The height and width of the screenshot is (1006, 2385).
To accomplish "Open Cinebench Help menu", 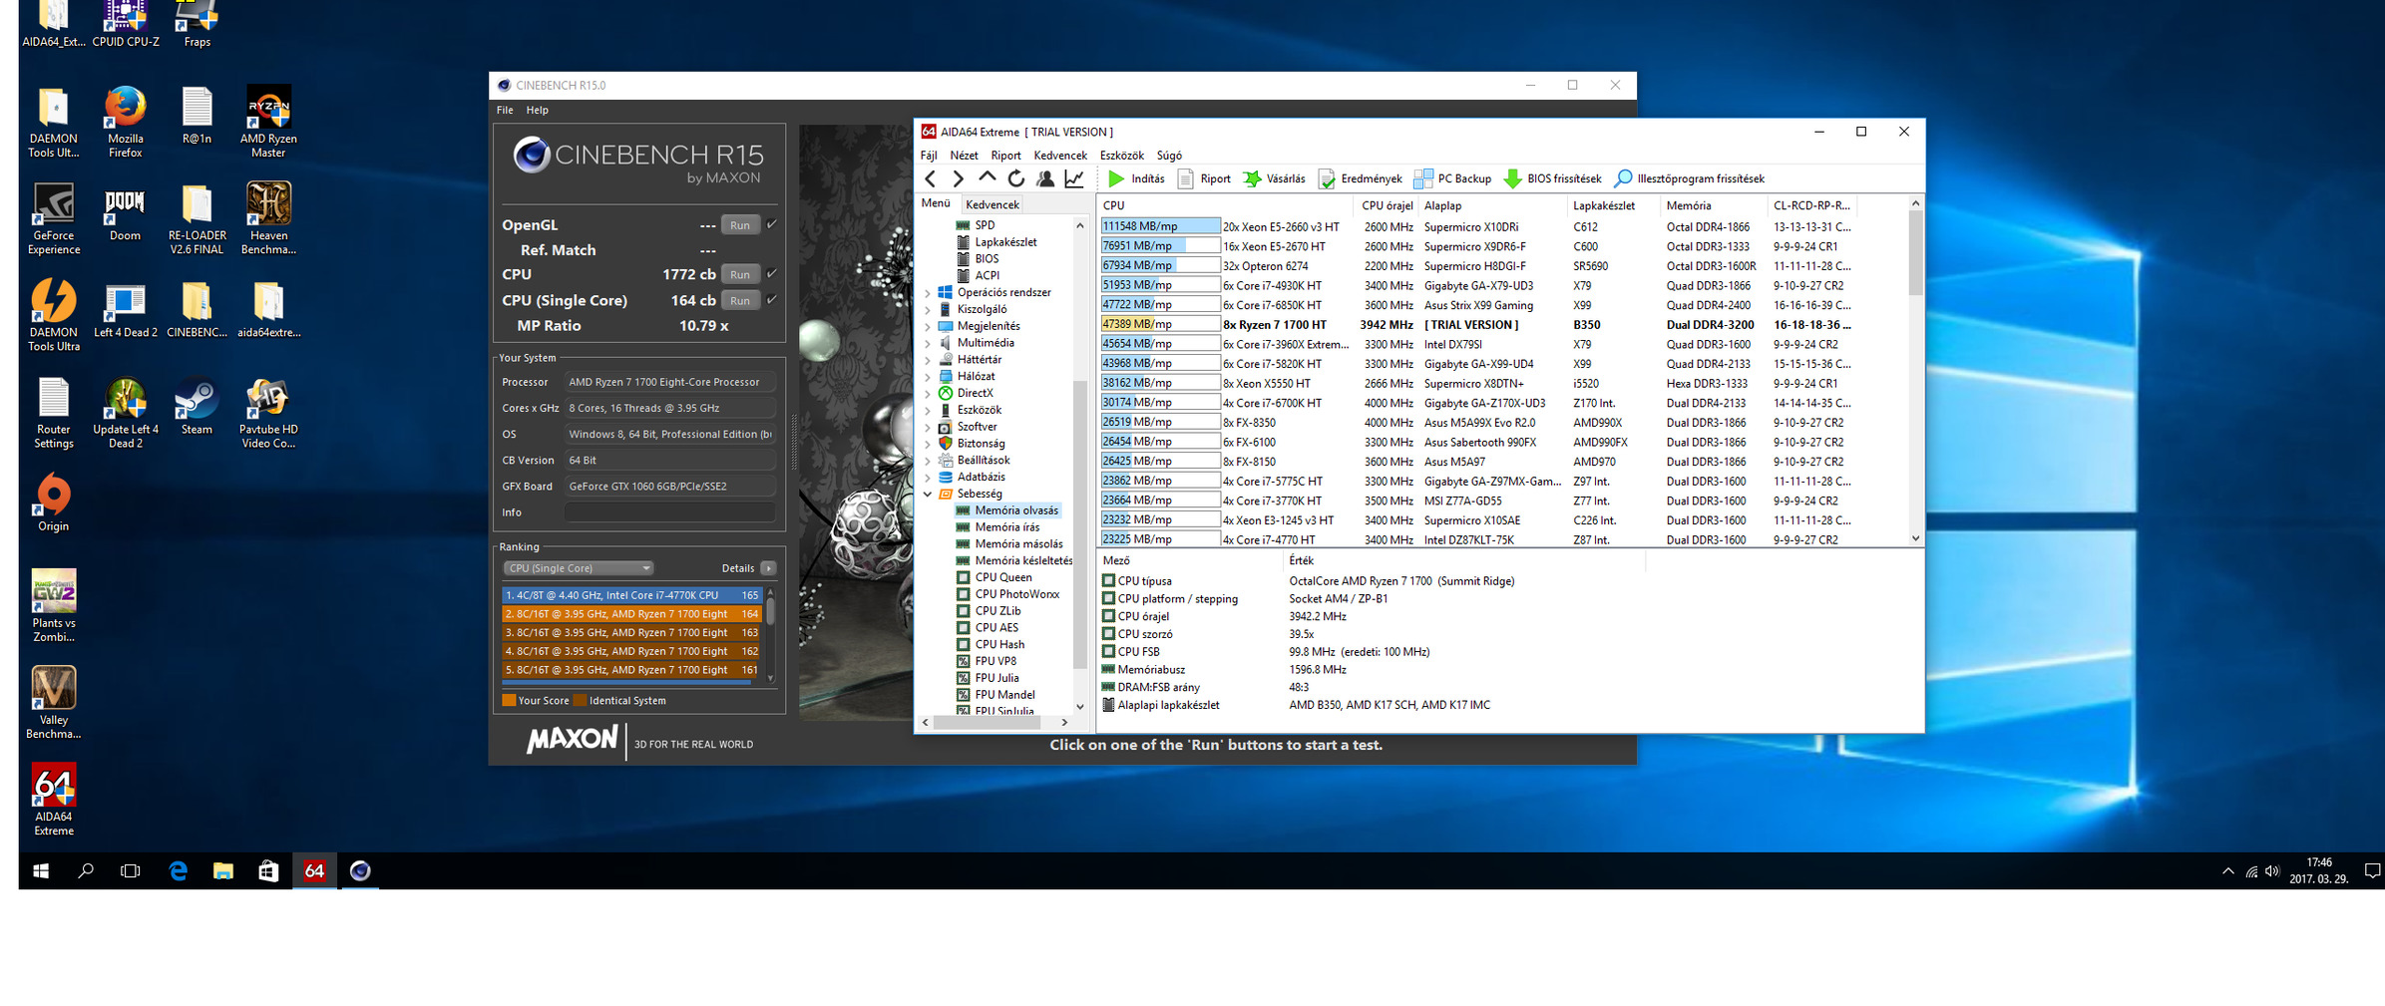I will 537,110.
